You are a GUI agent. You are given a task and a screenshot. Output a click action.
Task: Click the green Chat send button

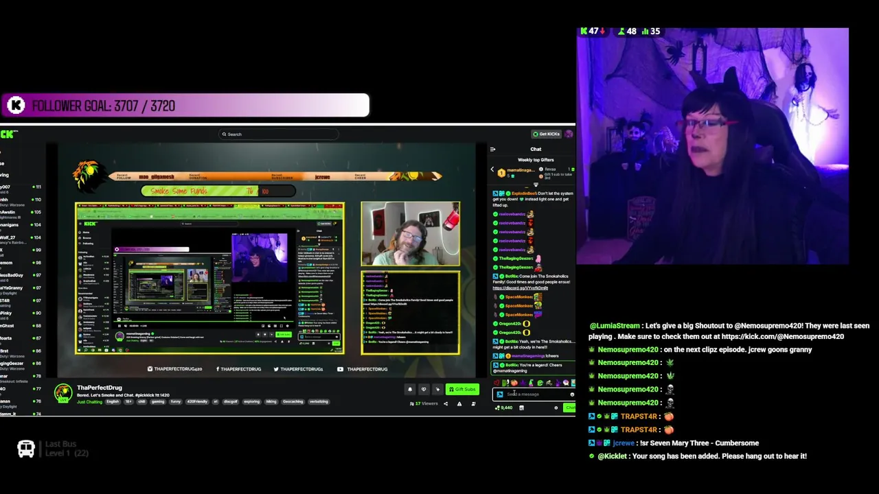[x=569, y=408]
